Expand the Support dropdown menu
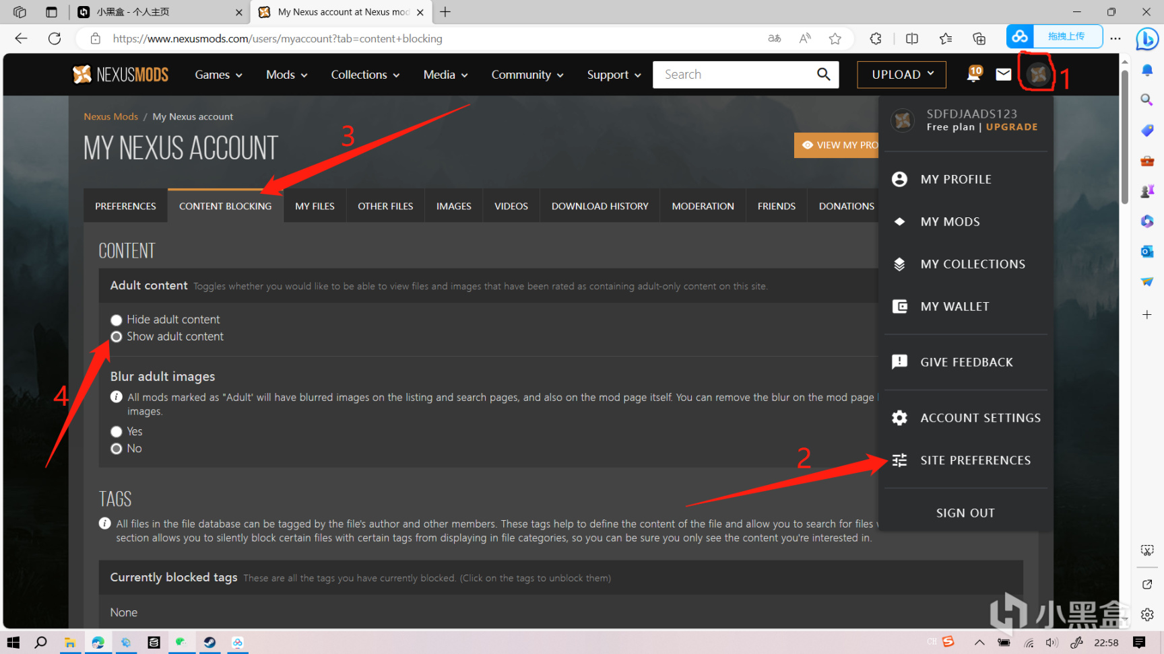The image size is (1164, 654). [x=614, y=75]
